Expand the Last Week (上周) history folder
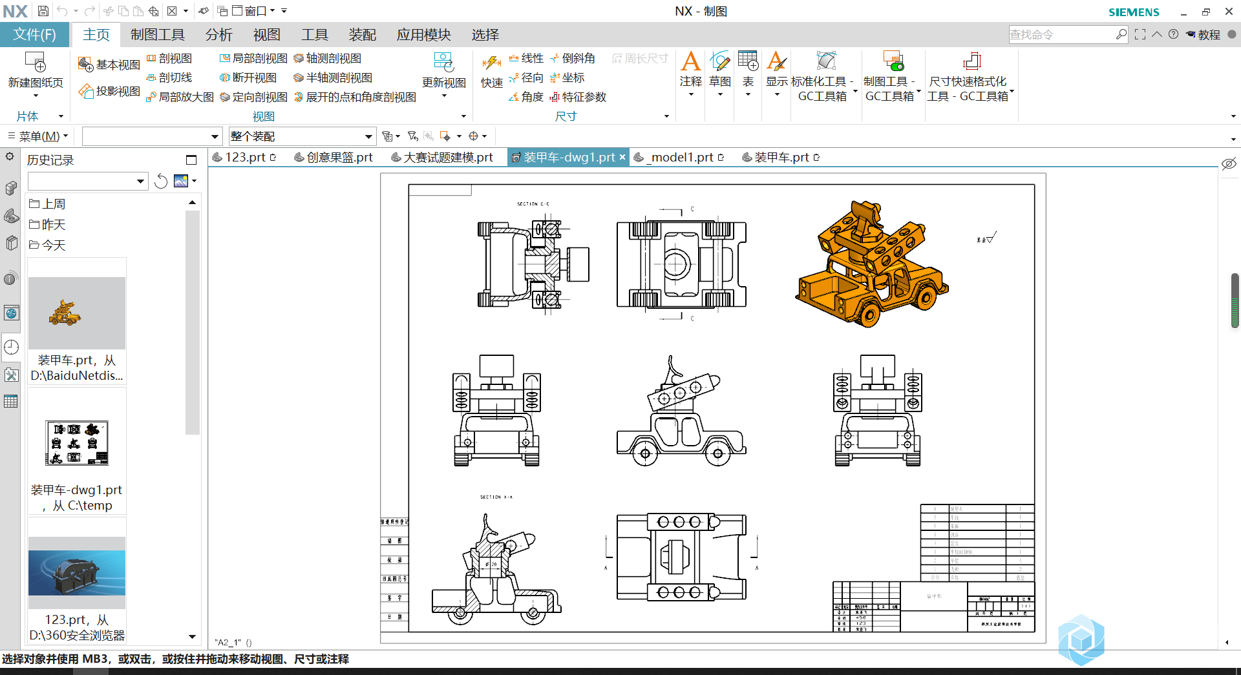The width and height of the screenshot is (1241, 675). click(x=47, y=204)
